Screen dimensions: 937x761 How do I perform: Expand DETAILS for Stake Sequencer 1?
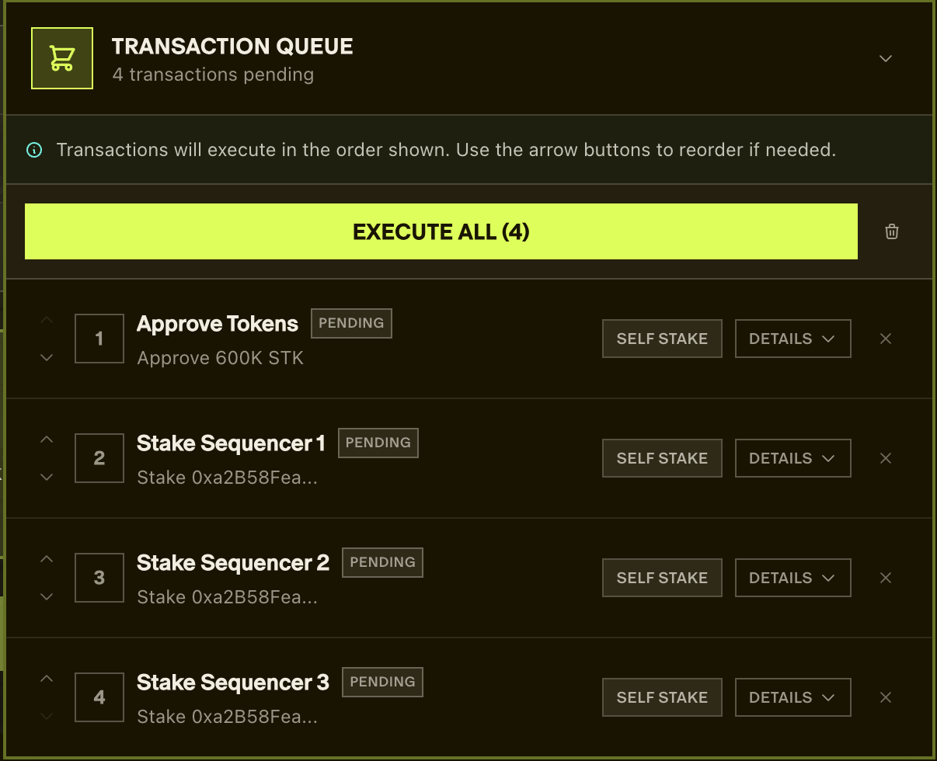792,458
